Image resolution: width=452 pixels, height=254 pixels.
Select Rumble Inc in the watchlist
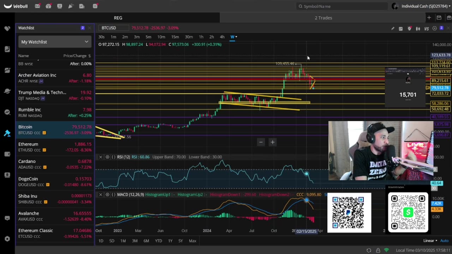(x=55, y=113)
